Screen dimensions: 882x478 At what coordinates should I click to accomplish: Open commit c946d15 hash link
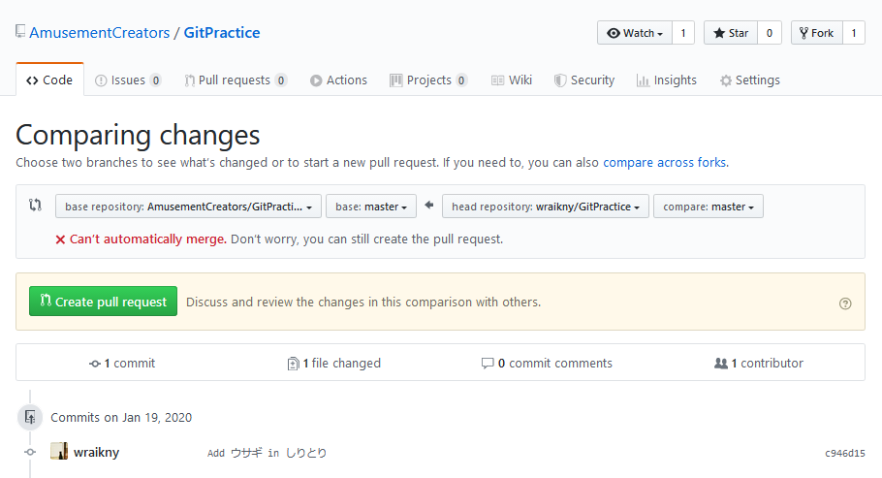[845, 453]
